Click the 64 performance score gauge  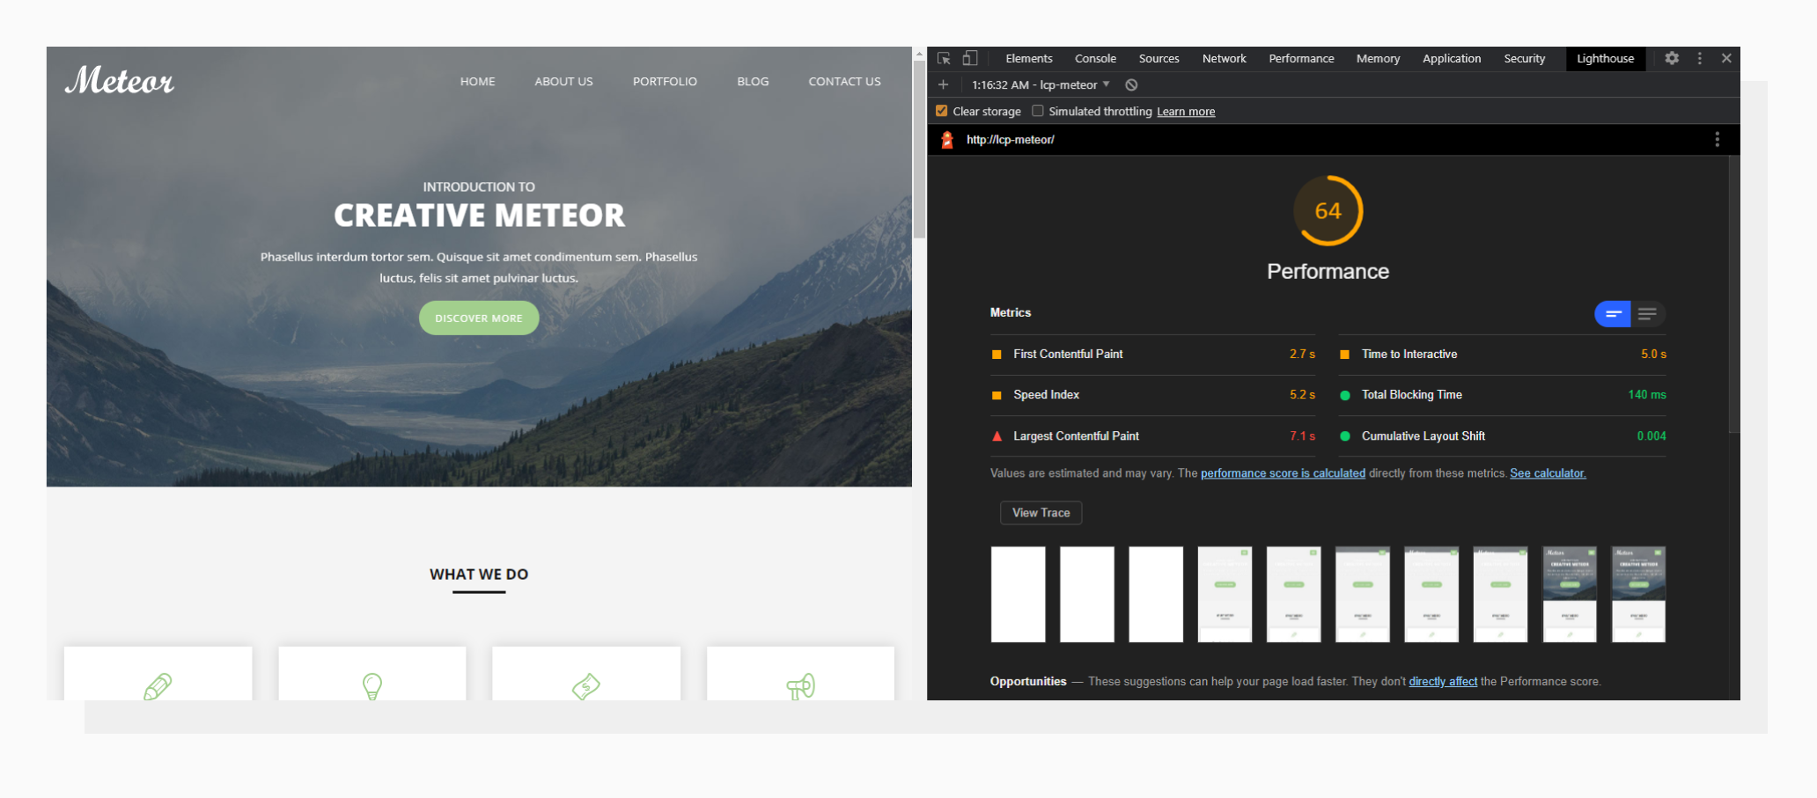click(1328, 210)
